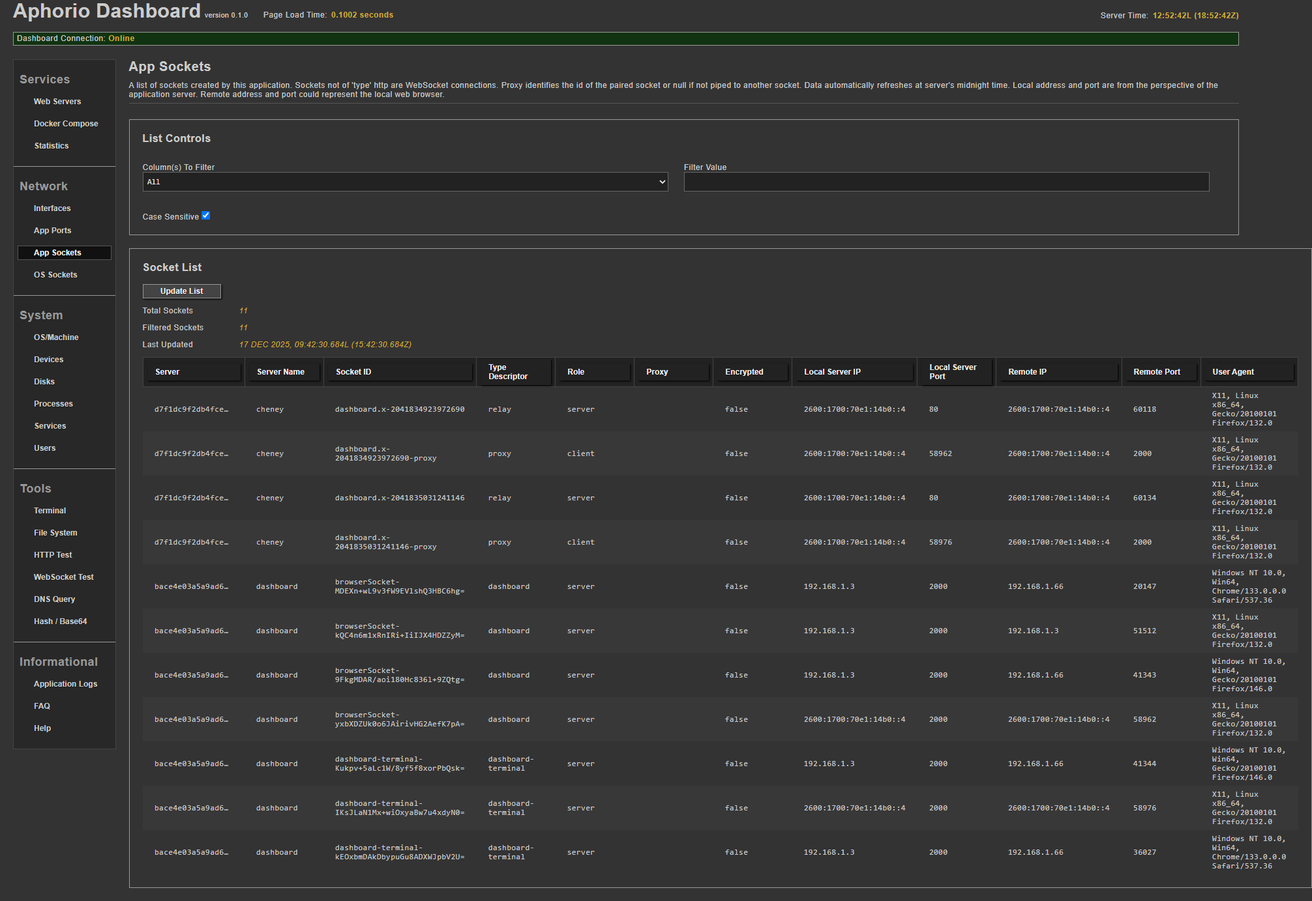The width and height of the screenshot is (1312, 901).
Task: Navigate to Network Interfaces
Action: [52, 208]
